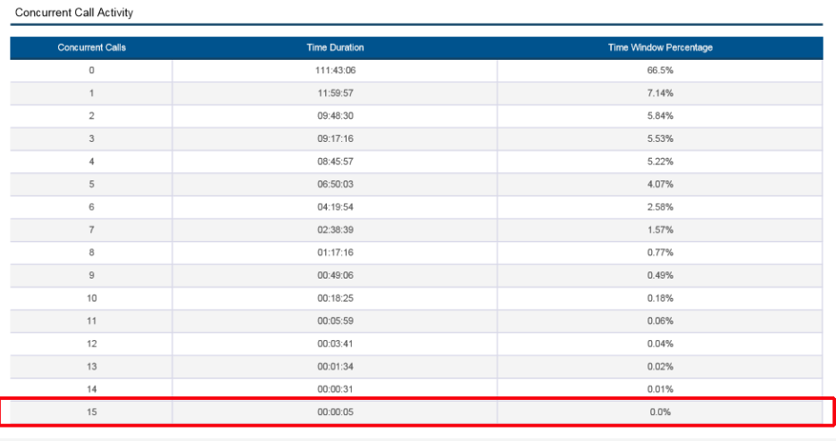This screenshot has width=836, height=441.
Task: Click the Concurrent Call Activity title
Action: (74, 12)
